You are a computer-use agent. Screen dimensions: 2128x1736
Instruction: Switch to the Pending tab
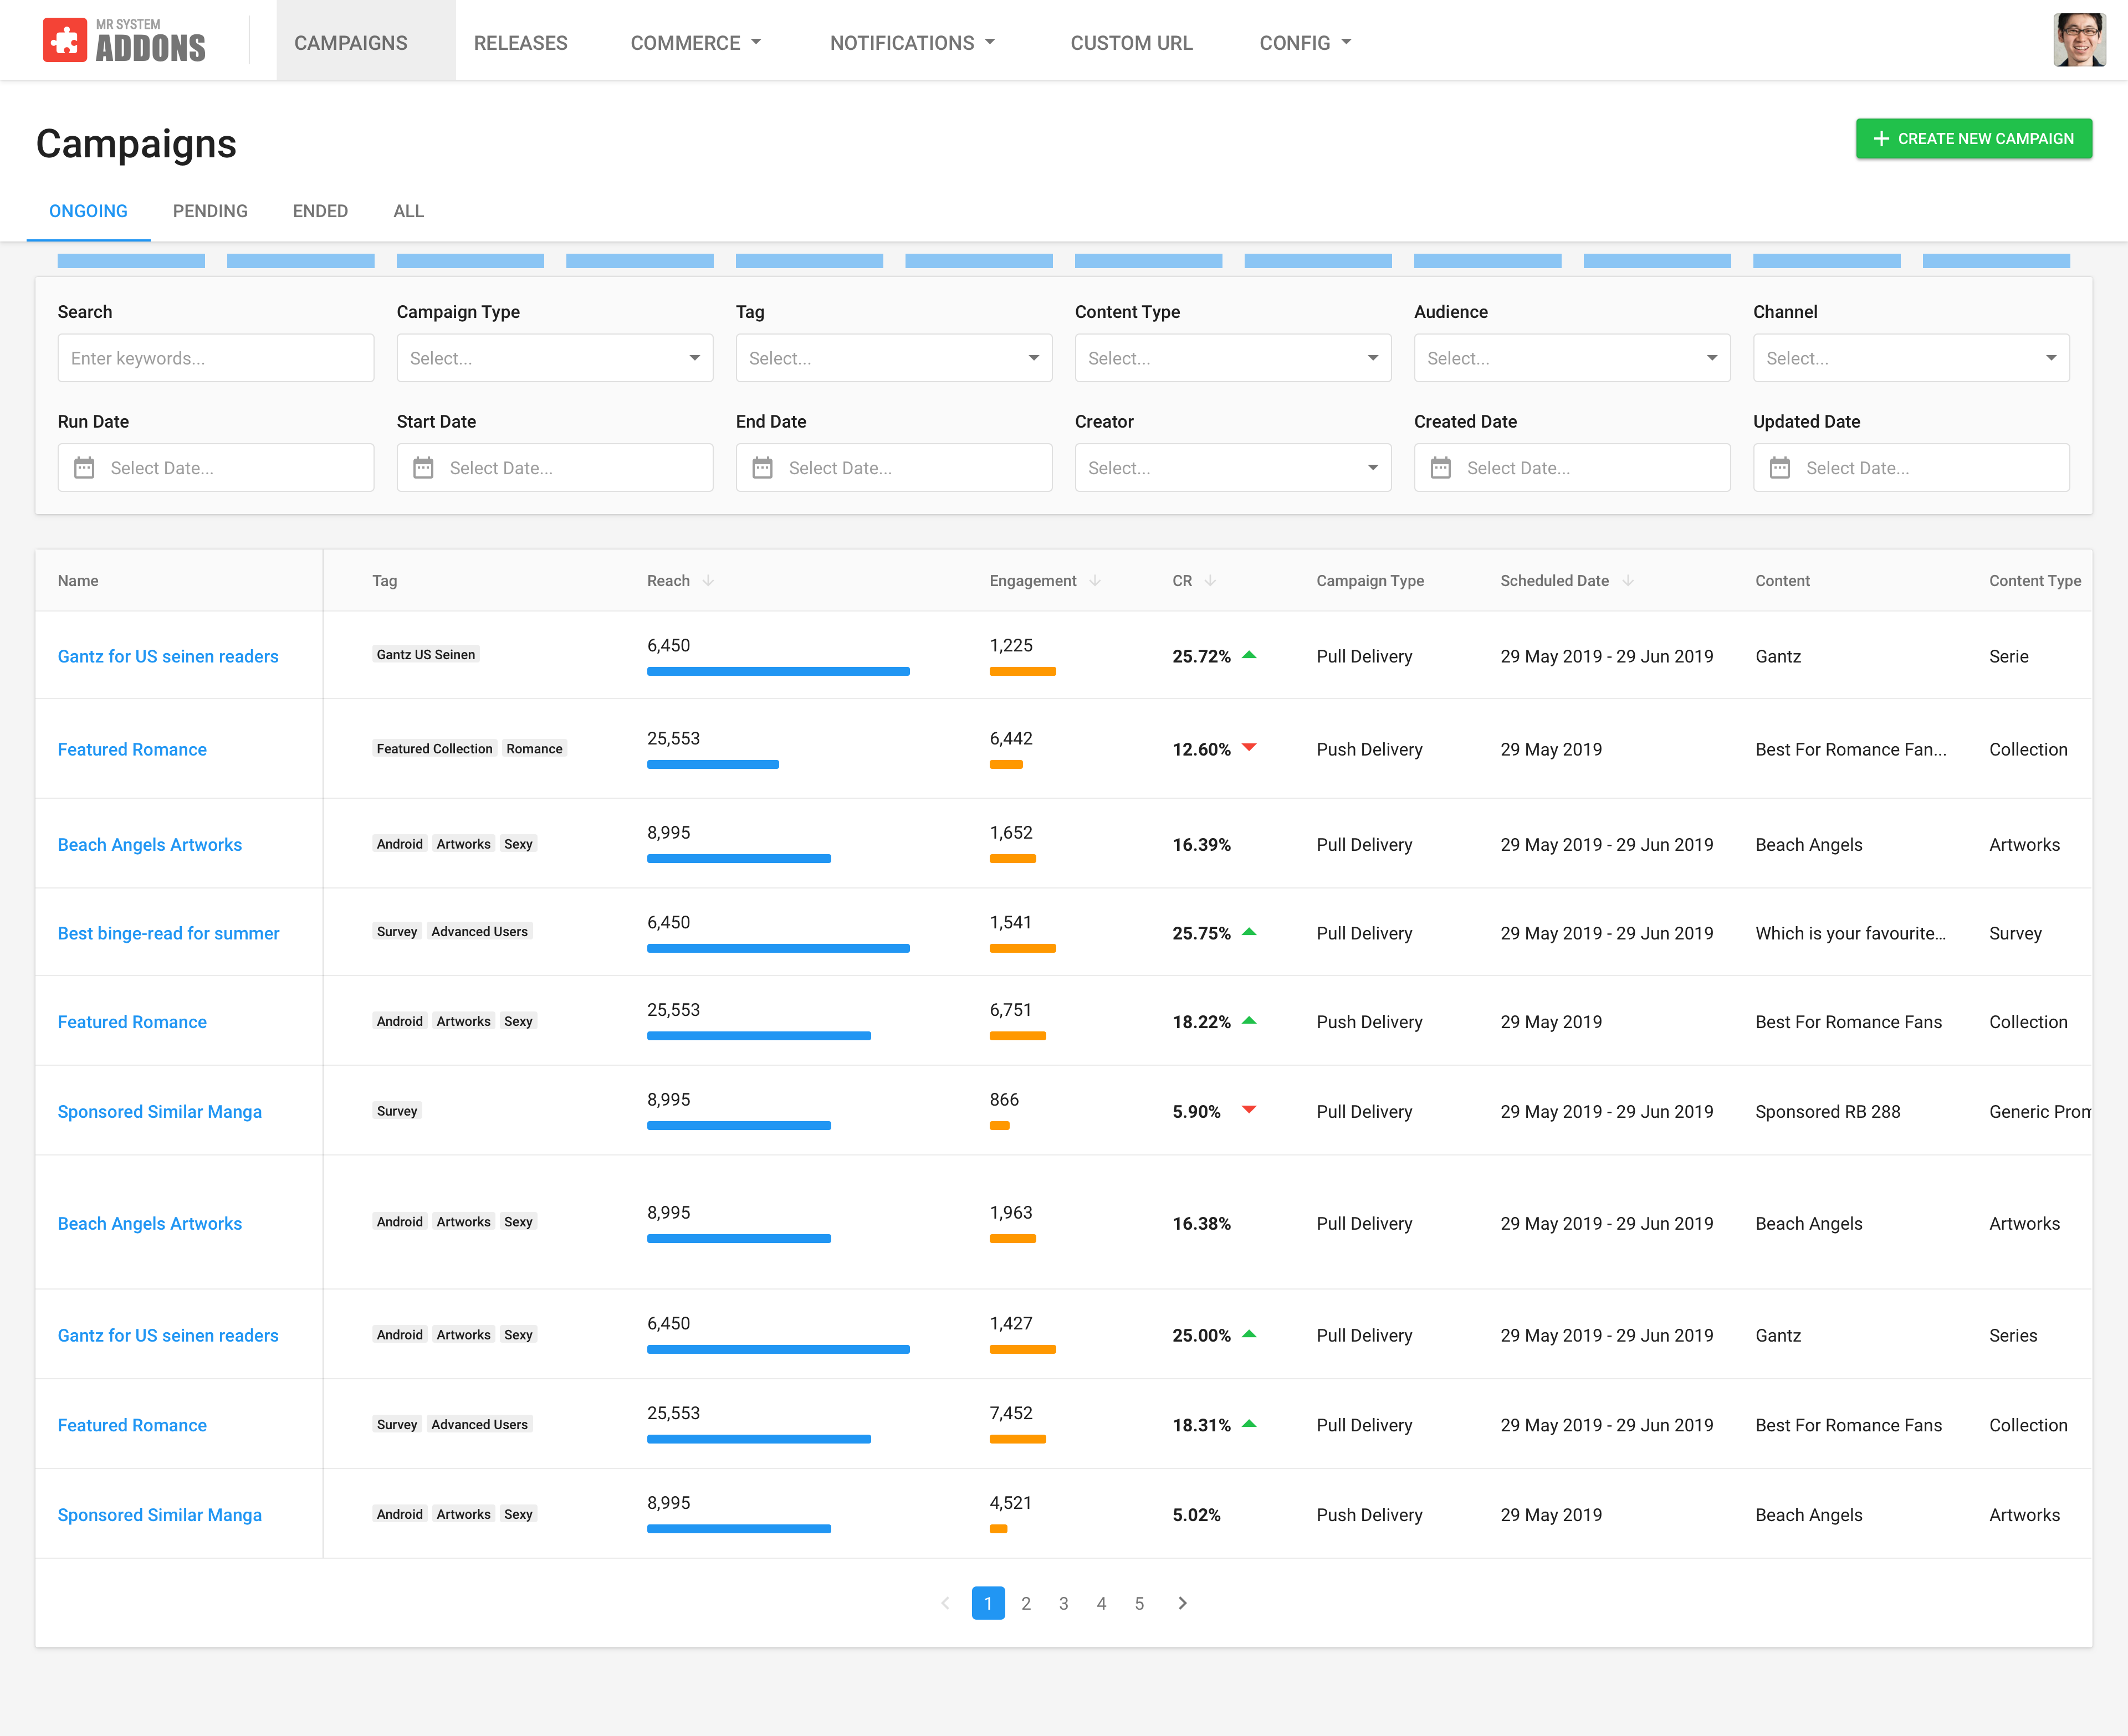pyautogui.click(x=210, y=211)
